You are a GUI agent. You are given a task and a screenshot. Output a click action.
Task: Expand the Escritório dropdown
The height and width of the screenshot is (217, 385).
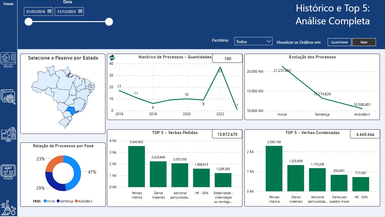pos(253,42)
